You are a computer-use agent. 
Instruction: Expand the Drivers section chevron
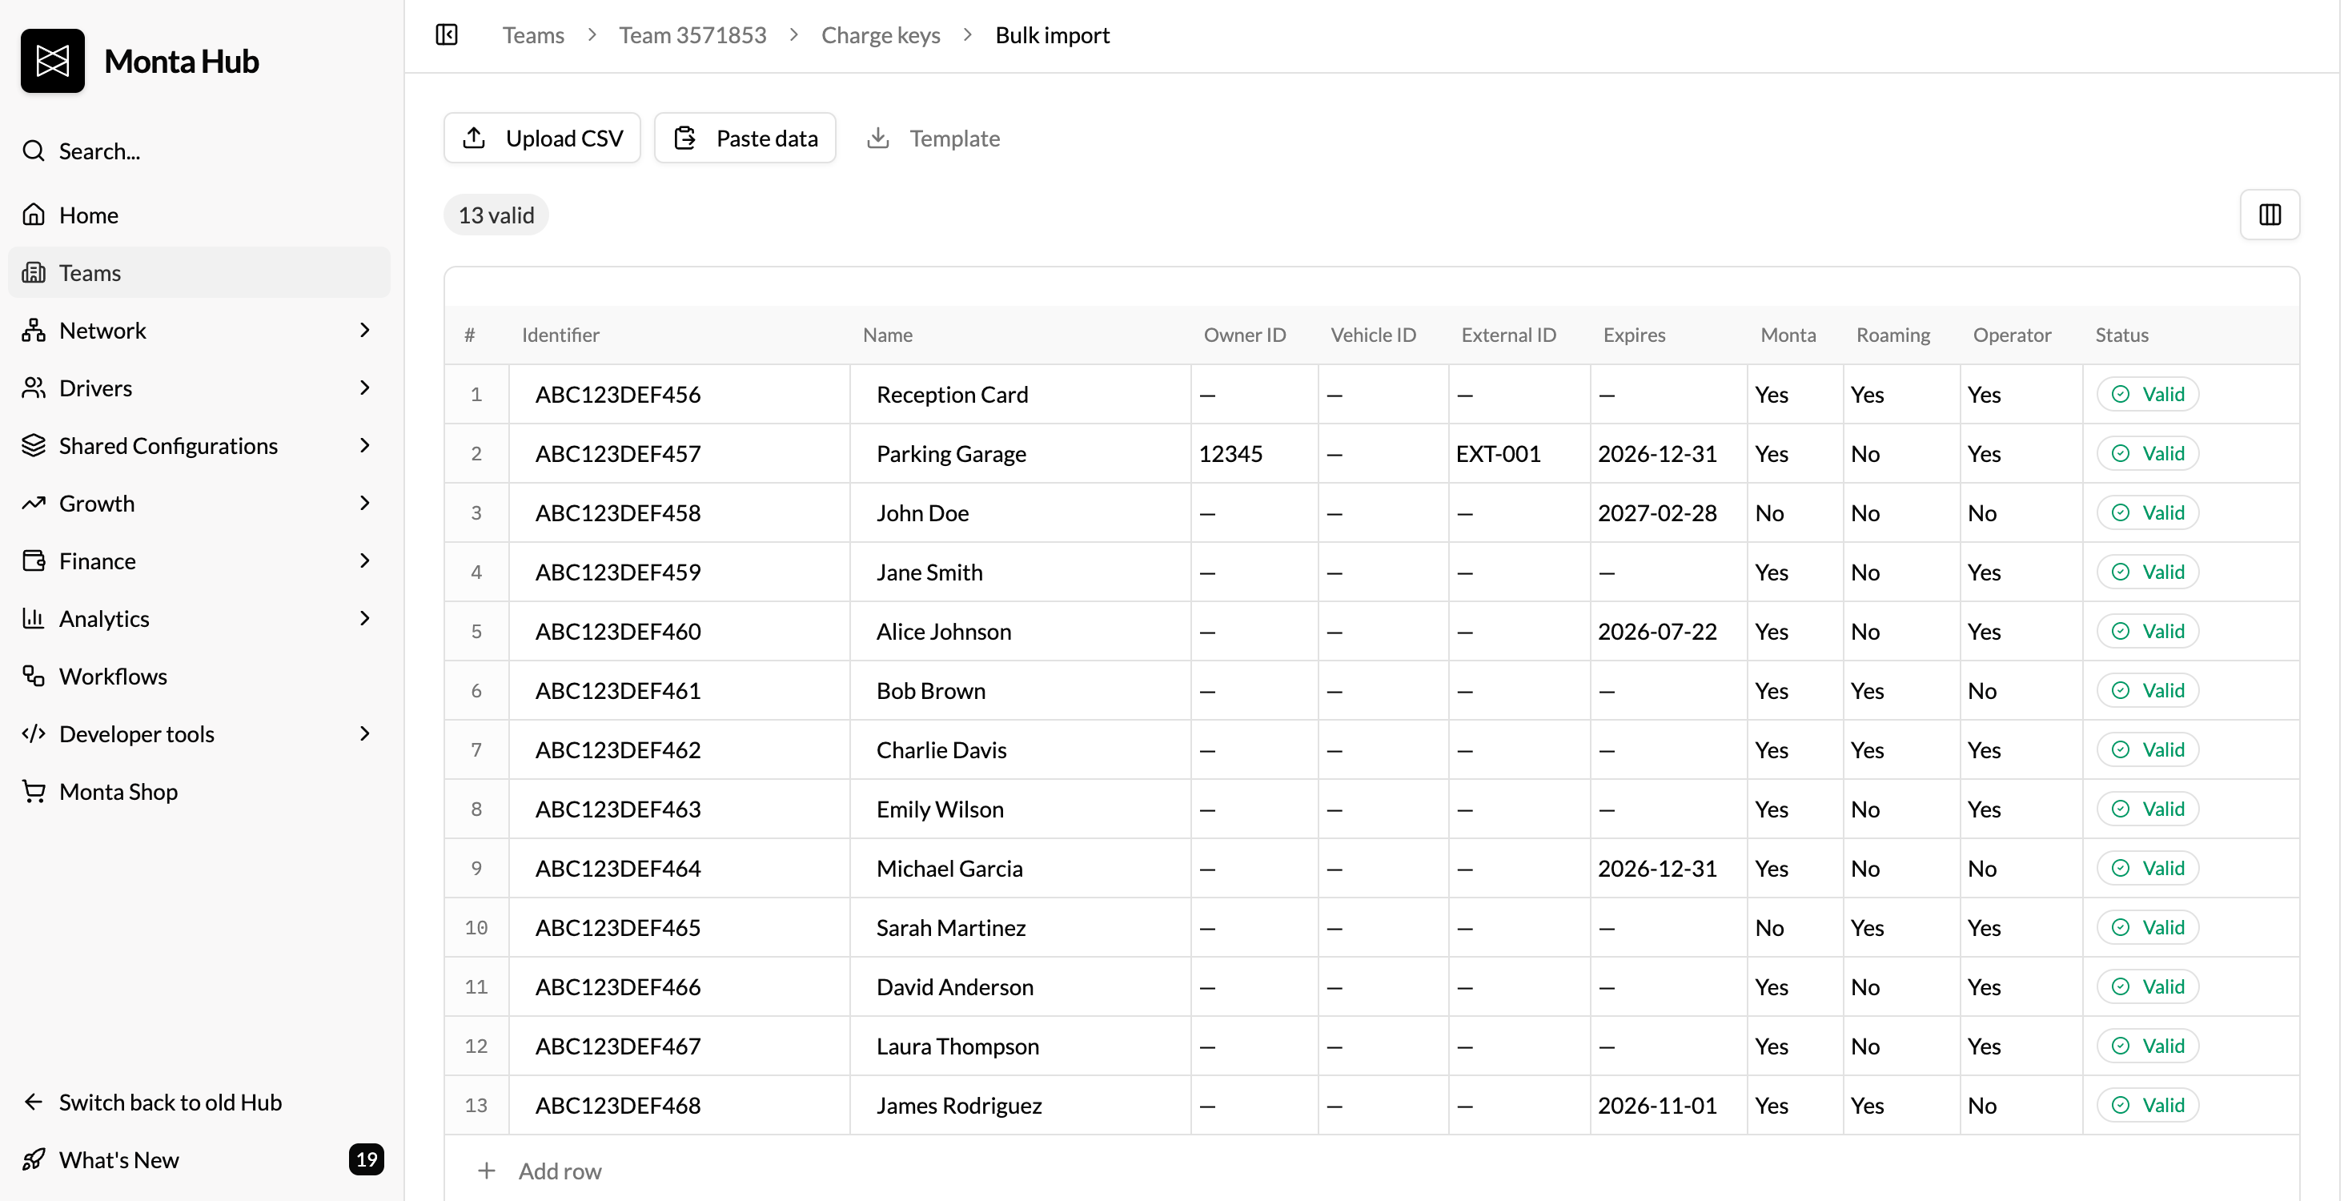pos(365,388)
